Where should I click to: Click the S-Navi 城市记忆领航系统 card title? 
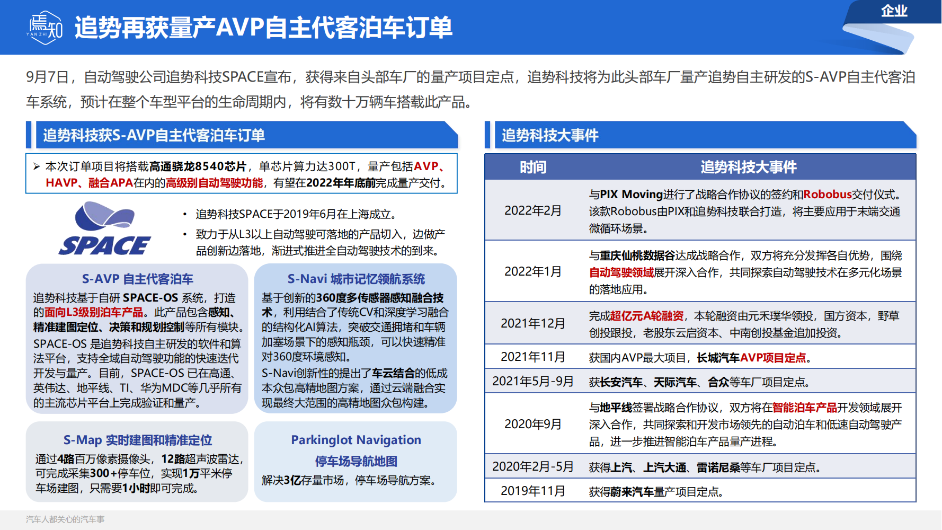pyautogui.click(x=356, y=279)
